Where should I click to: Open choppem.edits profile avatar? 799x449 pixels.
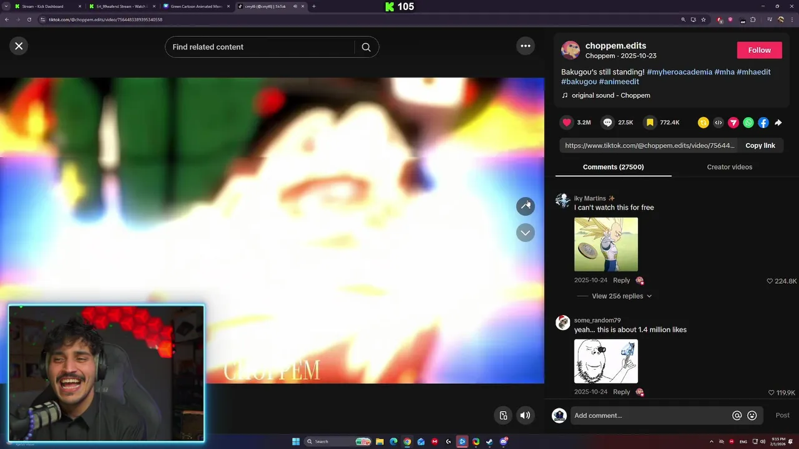(571, 50)
